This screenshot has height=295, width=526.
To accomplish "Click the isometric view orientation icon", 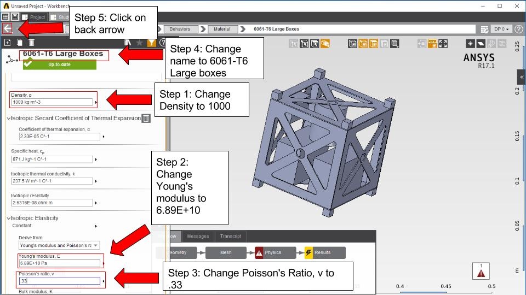I will coord(470,44).
